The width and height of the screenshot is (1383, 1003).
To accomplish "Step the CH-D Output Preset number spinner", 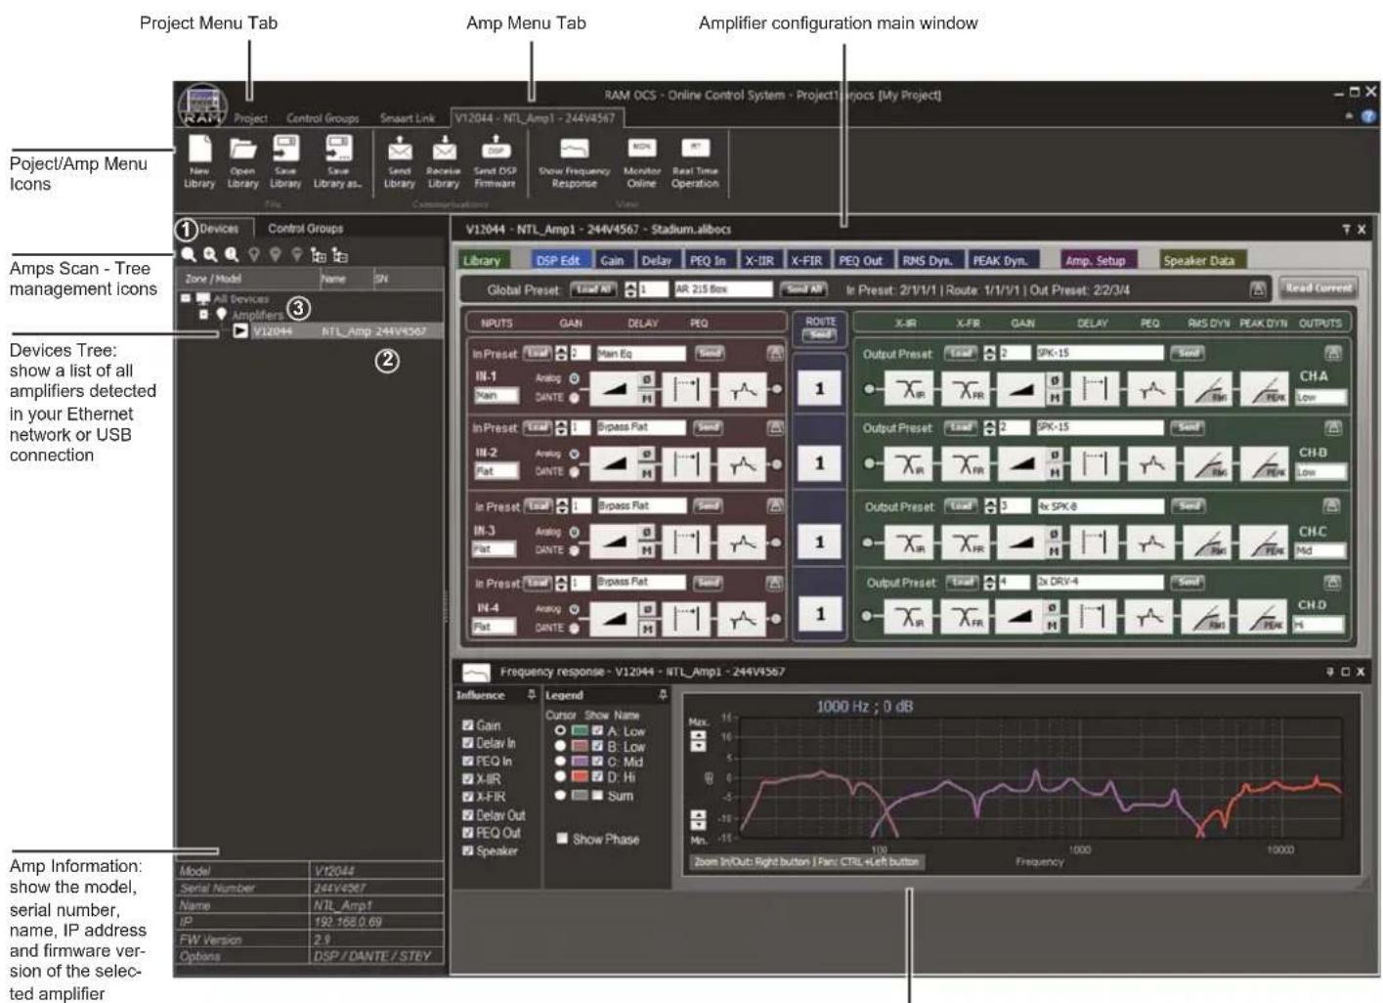I will (x=989, y=582).
